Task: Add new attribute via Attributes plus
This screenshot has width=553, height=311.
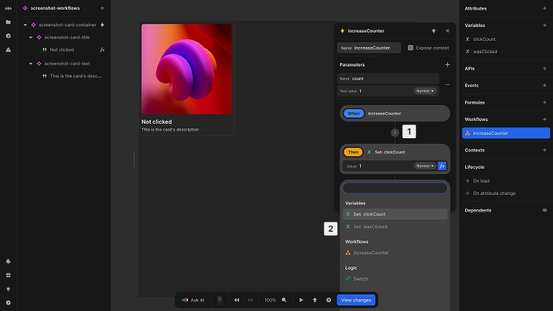Action: [x=545, y=8]
